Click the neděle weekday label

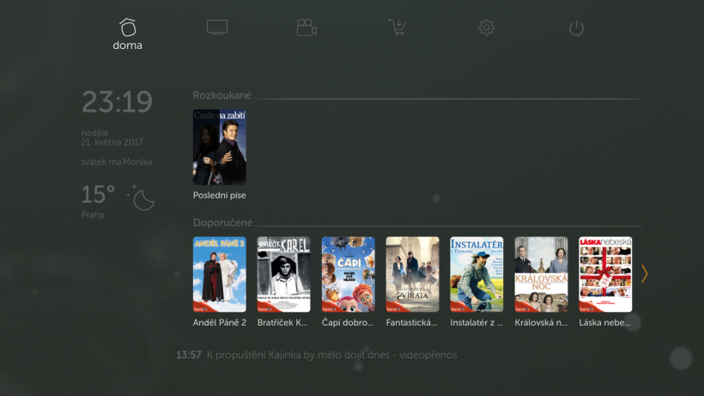tap(94, 133)
